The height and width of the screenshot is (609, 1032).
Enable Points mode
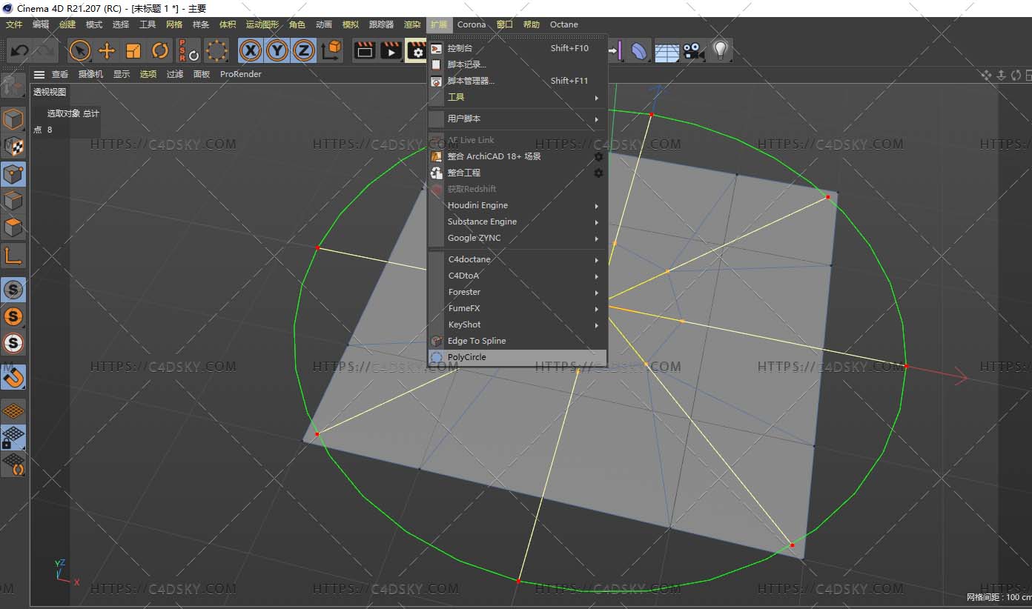[x=13, y=173]
